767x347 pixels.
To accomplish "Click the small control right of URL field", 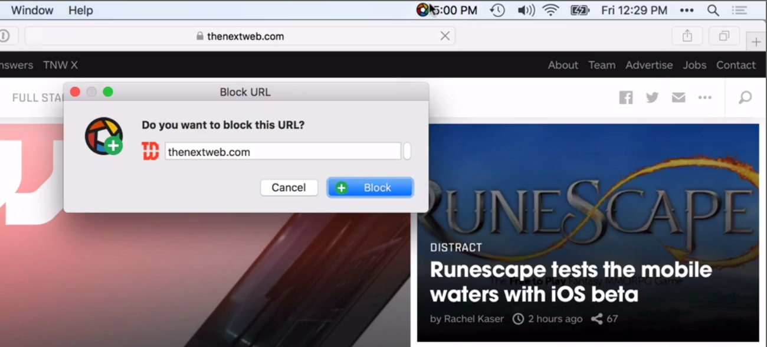I will click(407, 151).
